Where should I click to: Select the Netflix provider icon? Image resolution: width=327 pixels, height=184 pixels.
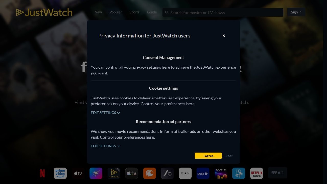pyautogui.click(x=42, y=173)
